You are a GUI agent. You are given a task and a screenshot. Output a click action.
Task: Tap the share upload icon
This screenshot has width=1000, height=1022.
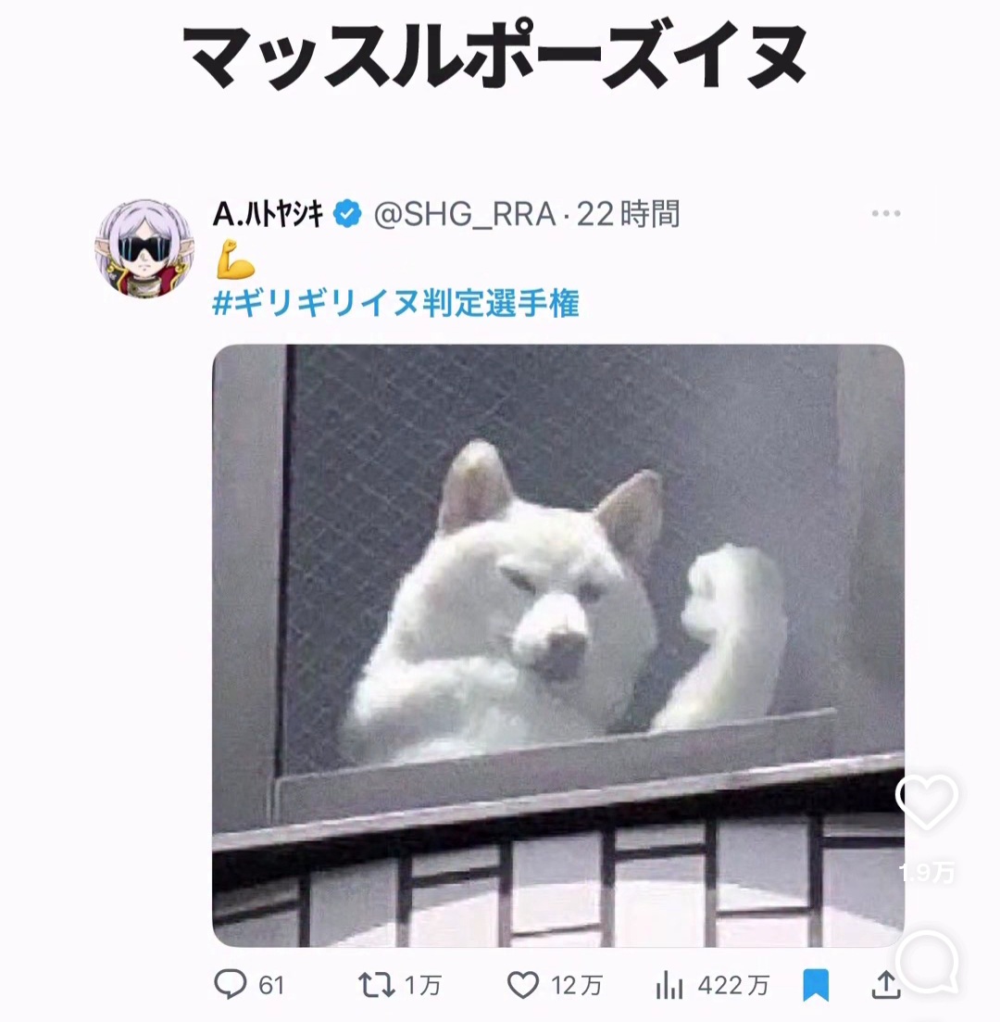(x=886, y=985)
